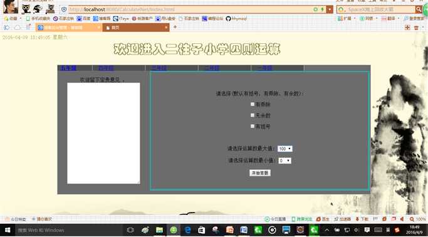Click the 开始答题 button
428x237 pixels.
pos(260,173)
